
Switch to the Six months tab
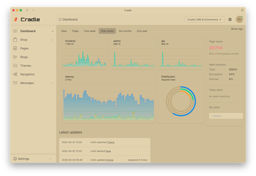click(x=125, y=31)
